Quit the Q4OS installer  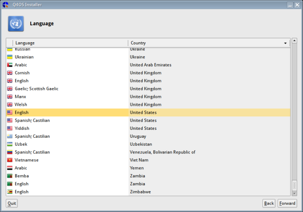point(12,204)
